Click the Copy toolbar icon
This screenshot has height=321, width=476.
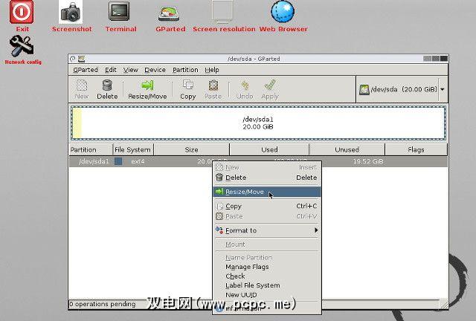click(x=188, y=89)
